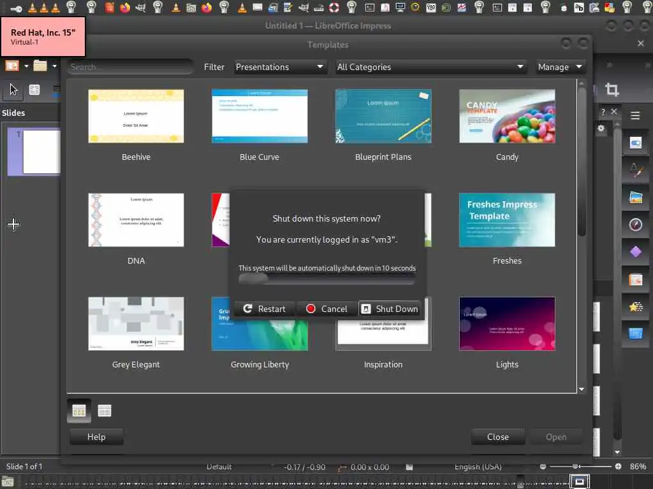Image resolution: width=653 pixels, height=489 pixels.
Task: Click the template list scrollbar down arrow
Action: click(582, 389)
